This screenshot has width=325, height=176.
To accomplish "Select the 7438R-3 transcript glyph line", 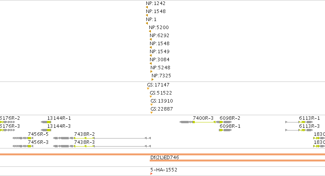I will click(x=102, y=146).
